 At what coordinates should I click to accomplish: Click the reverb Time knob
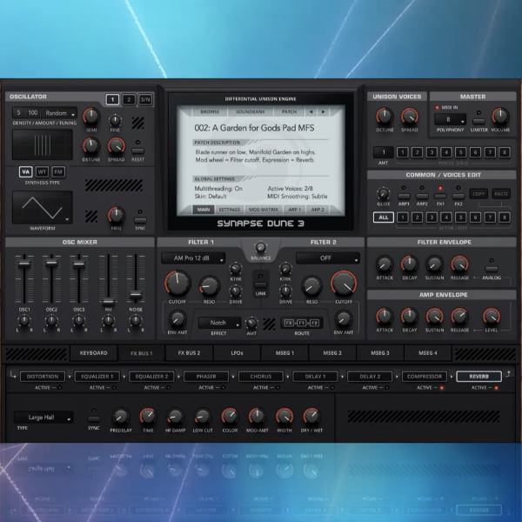tap(148, 417)
